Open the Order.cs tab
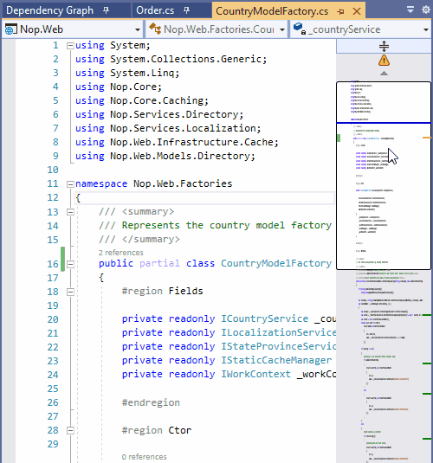This screenshot has width=433, height=463. 155,10
